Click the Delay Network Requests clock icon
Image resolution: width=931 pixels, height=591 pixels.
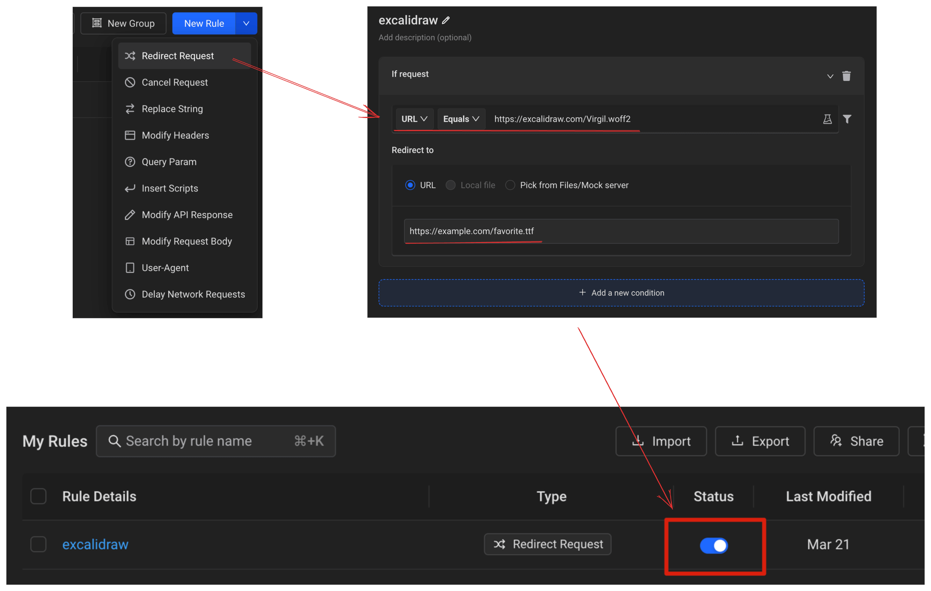(x=130, y=294)
